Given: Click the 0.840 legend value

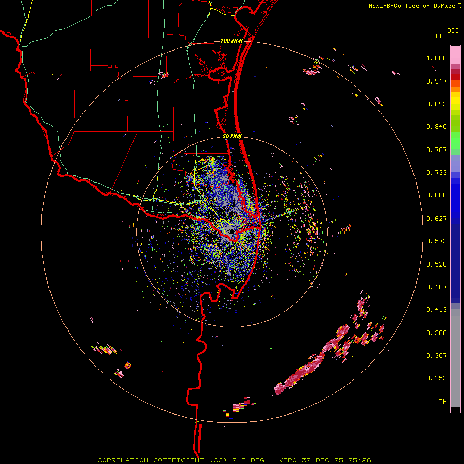Looking at the screenshot, I should (437, 127).
